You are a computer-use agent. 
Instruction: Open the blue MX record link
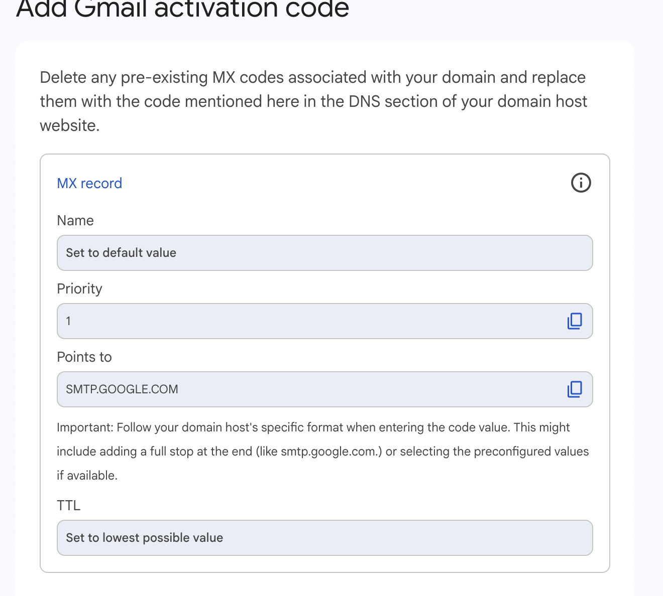[89, 183]
